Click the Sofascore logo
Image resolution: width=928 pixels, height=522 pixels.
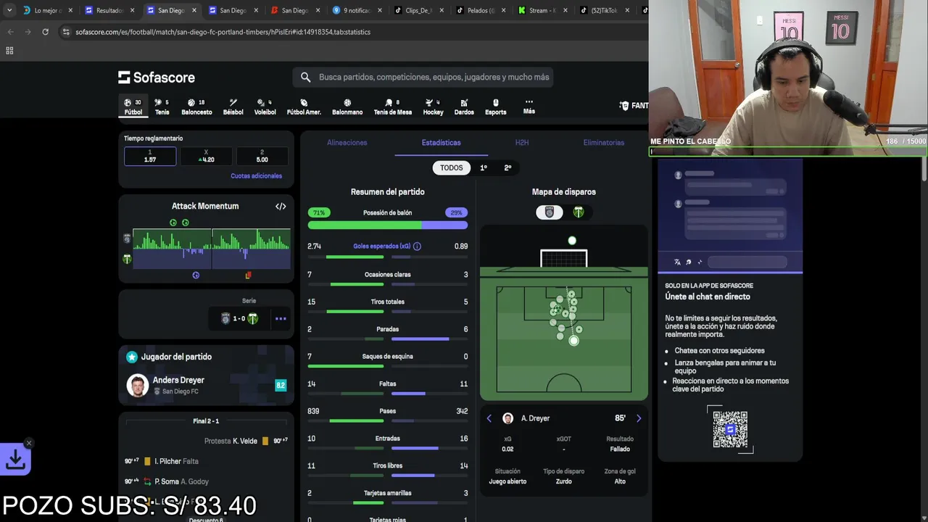coord(157,77)
